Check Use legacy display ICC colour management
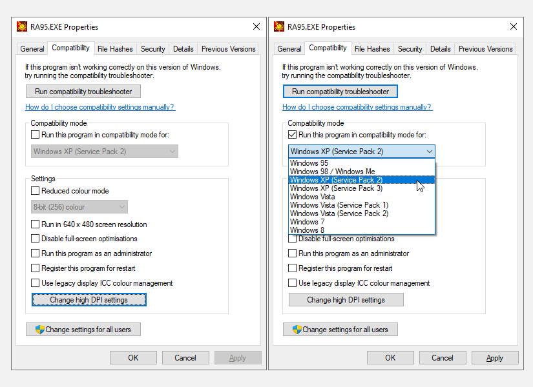Screen dimensions: 533x387 [x=36, y=283]
